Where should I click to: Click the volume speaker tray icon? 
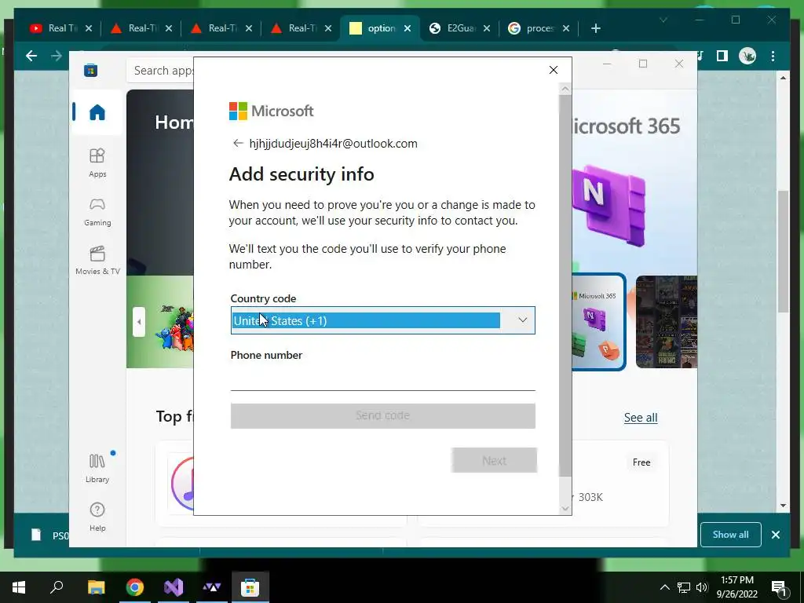pos(702,587)
